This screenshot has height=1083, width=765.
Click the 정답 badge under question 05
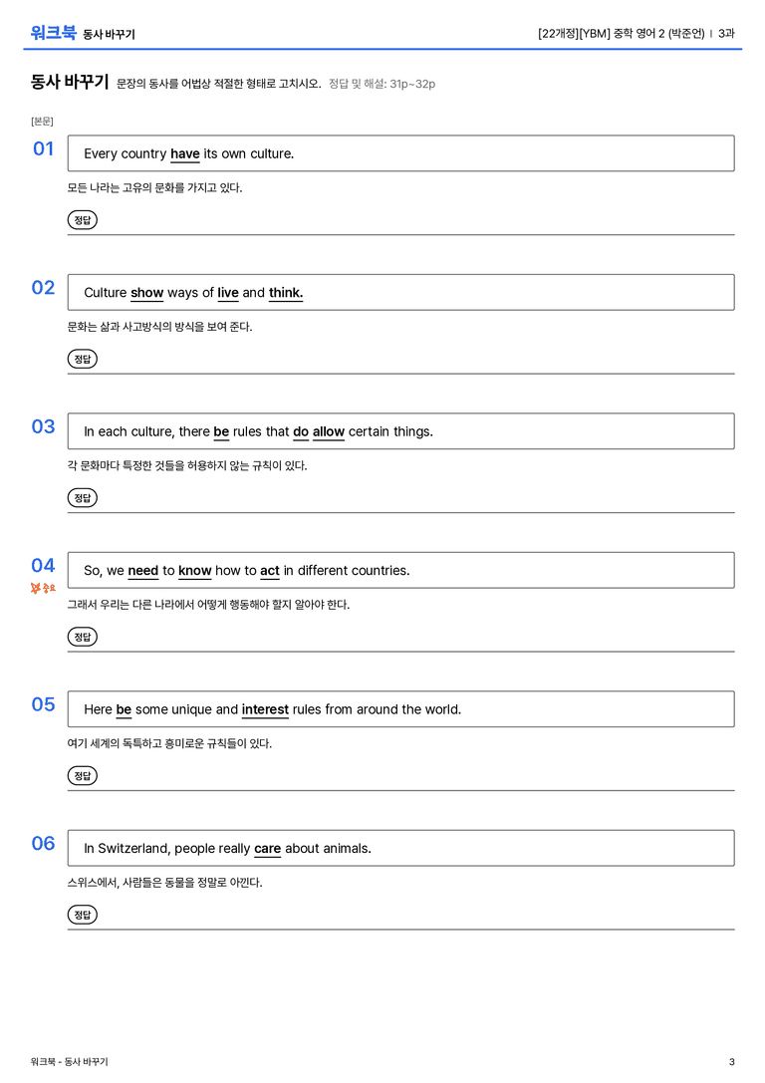[82, 775]
